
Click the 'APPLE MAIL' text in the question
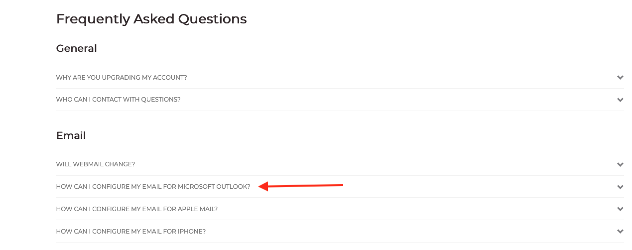(x=197, y=209)
